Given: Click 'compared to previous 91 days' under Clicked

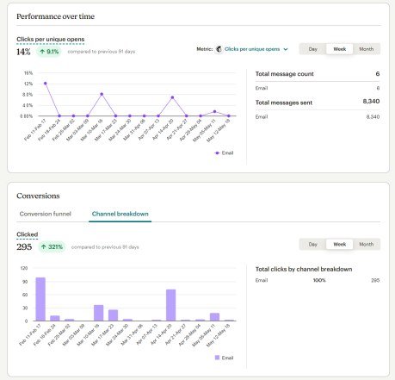Looking at the screenshot, I should (x=105, y=247).
